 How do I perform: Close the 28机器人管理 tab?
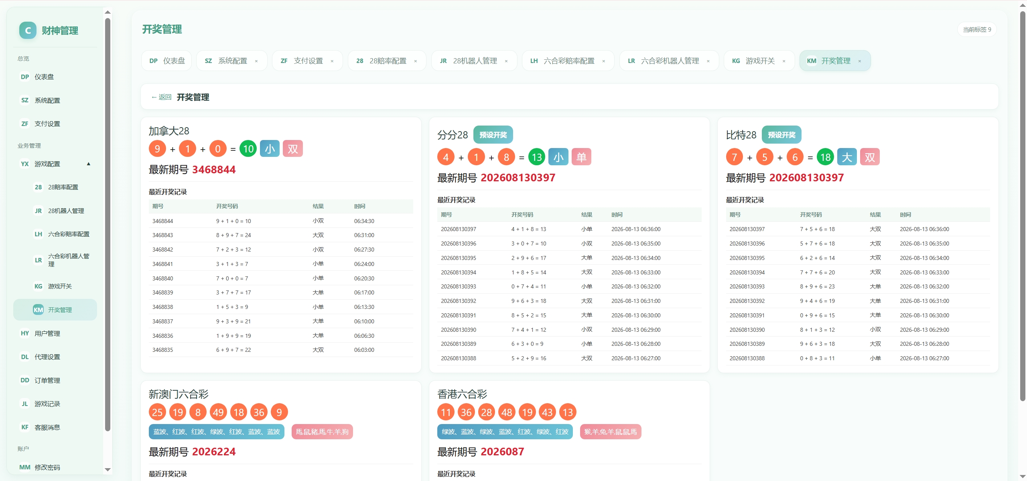coord(506,61)
